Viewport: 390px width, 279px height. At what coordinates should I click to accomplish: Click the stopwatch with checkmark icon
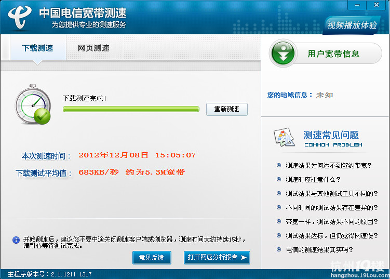click(33, 104)
